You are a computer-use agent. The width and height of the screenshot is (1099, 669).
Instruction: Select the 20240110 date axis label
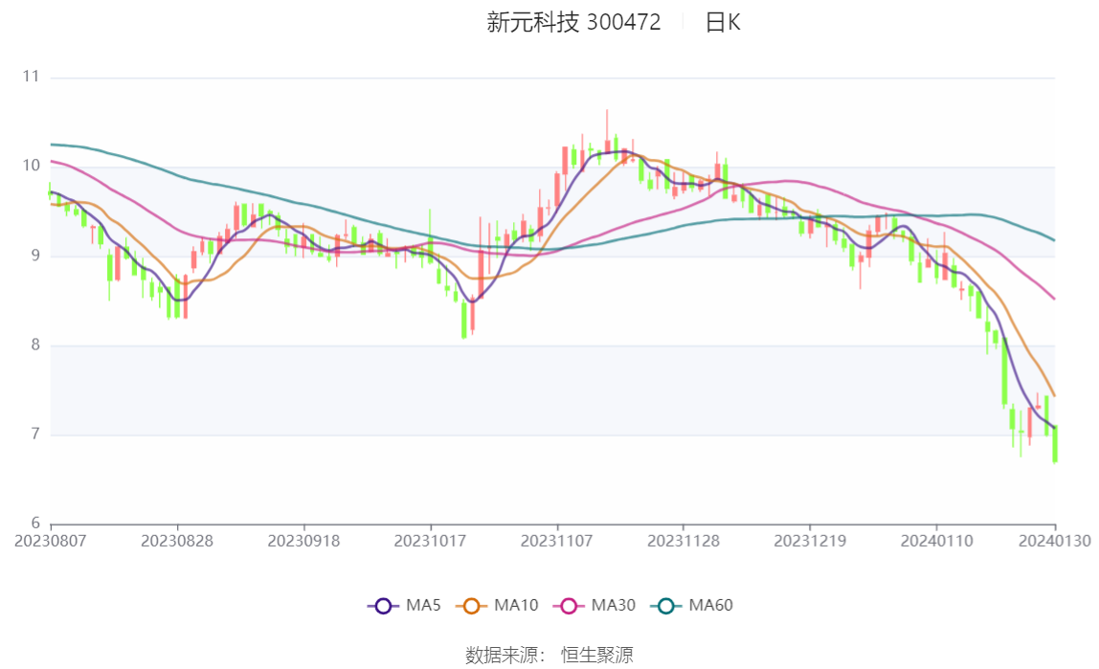tap(936, 541)
